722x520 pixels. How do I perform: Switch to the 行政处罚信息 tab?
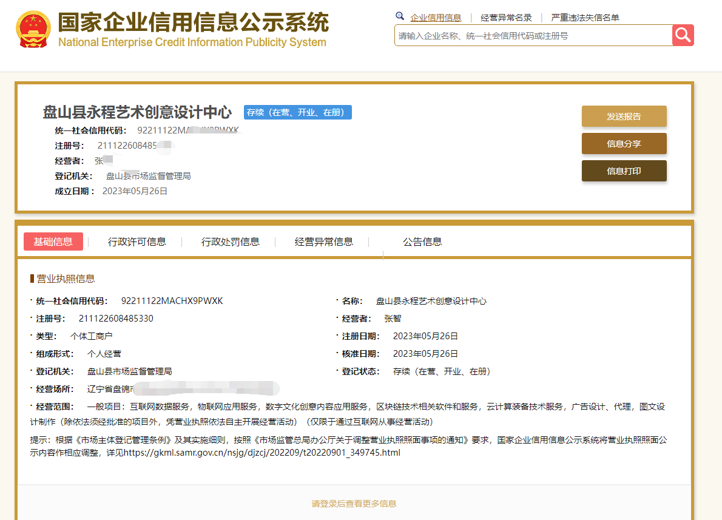click(230, 242)
